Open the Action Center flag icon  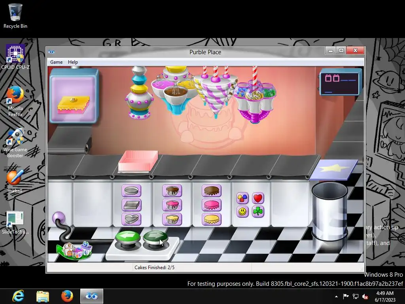346,296
